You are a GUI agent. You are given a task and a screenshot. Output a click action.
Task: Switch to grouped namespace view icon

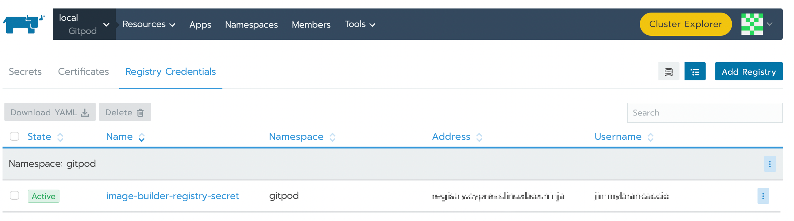[x=695, y=72]
